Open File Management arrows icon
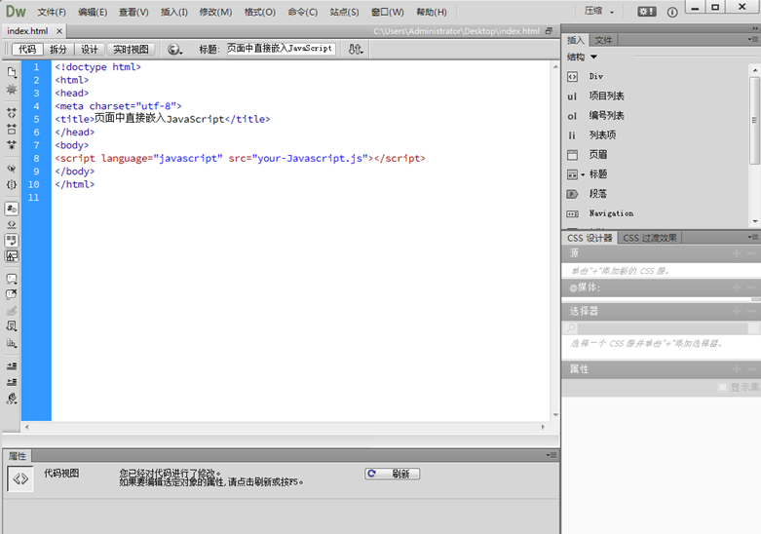 [x=356, y=49]
